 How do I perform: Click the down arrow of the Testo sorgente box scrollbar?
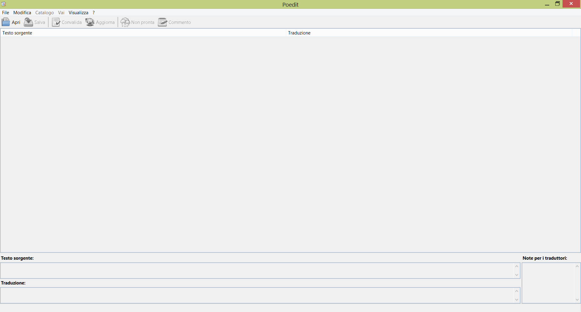517,275
